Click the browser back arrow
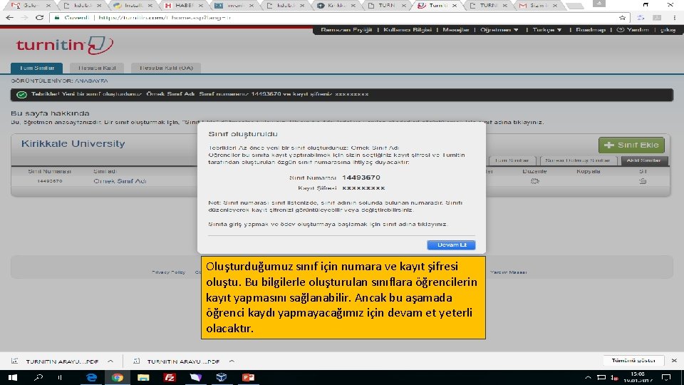The width and height of the screenshot is (684, 385). coord(9,17)
